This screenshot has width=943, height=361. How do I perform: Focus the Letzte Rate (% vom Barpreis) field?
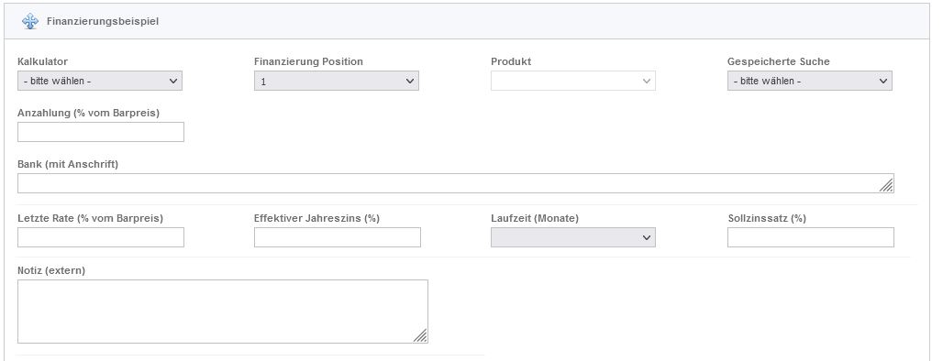pos(100,237)
